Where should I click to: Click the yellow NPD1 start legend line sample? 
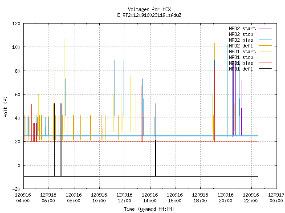pyautogui.click(x=265, y=51)
